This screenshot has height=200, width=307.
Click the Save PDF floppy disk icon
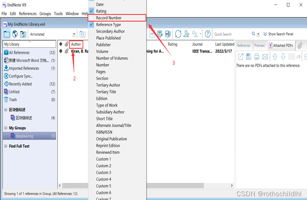point(249,57)
